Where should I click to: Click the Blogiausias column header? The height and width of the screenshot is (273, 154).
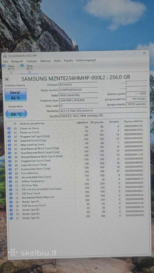(x=97, y=122)
